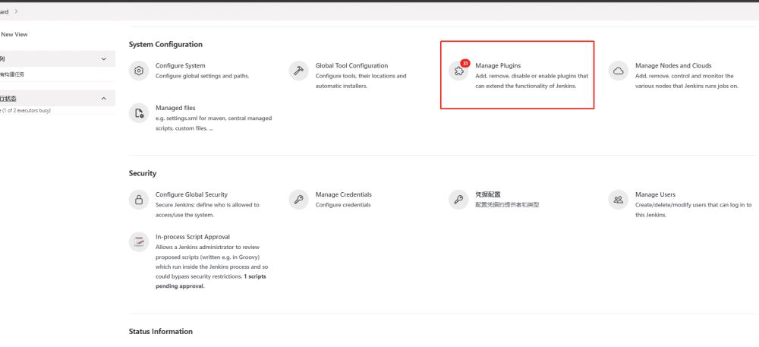Click the Security section heading
Image resolution: width=759 pixels, height=347 pixels.
143,173
